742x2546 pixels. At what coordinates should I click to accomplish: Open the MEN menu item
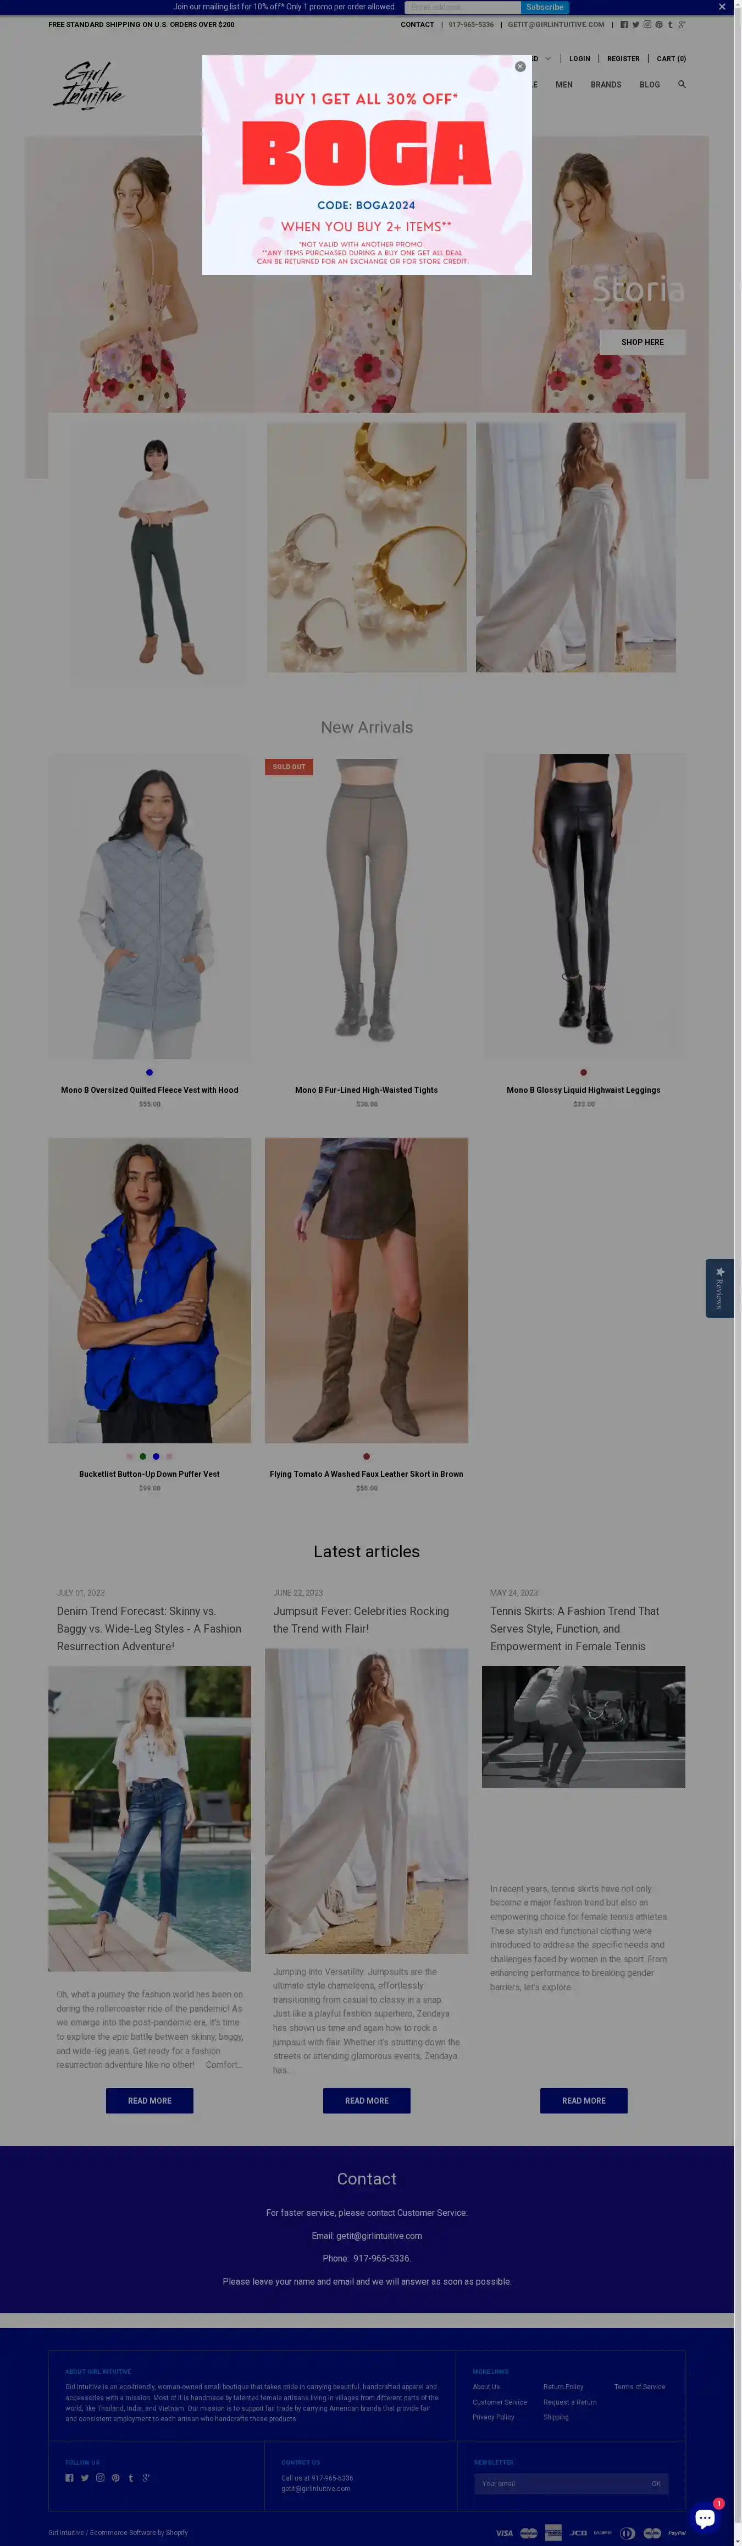point(563,85)
